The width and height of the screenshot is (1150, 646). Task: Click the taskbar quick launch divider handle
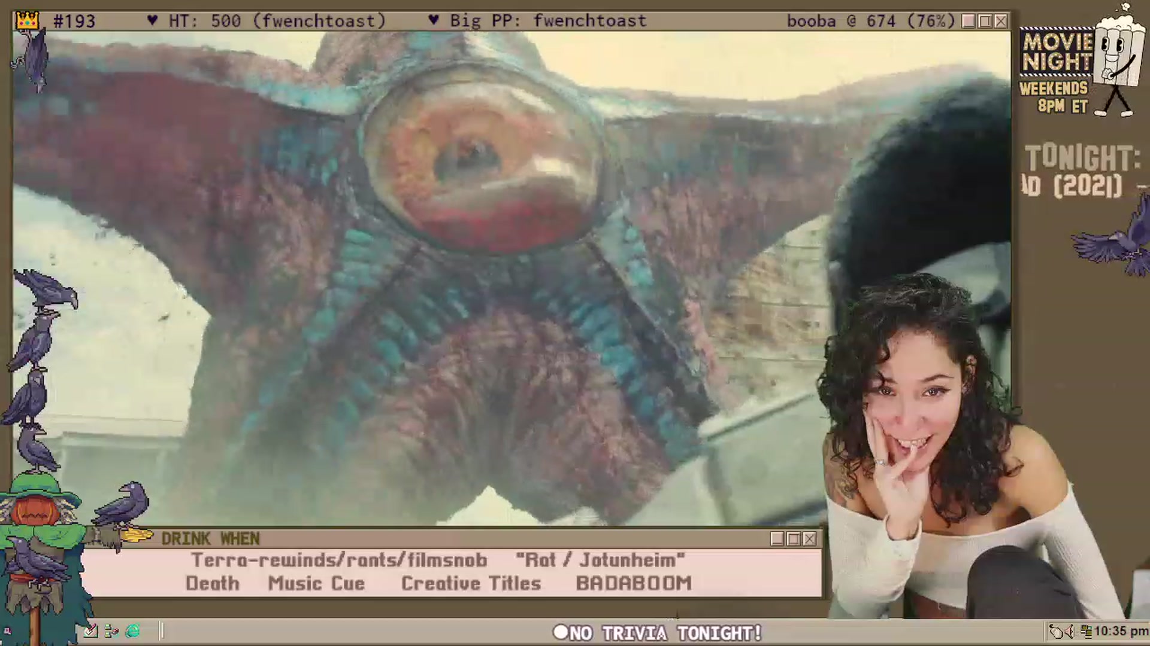(161, 631)
